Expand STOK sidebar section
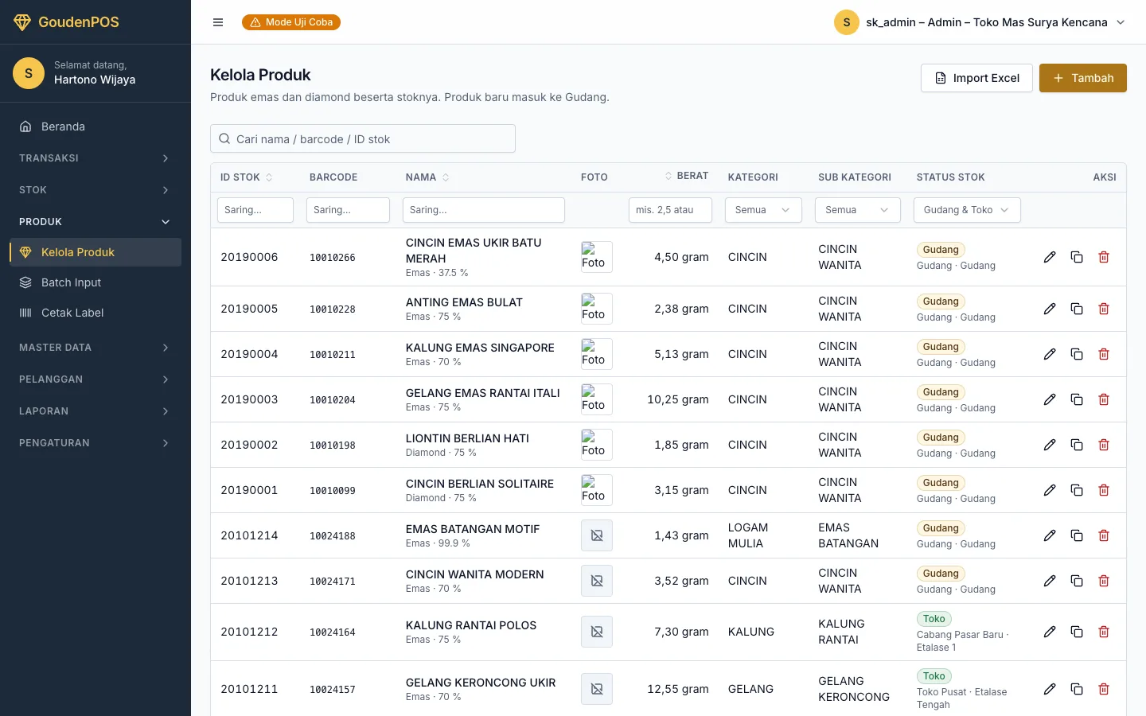The image size is (1146, 716). click(95, 190)
